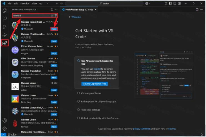Install Chinese Translation extension
Image resolution: width=206 pixels, height=137 pixels.
pos(54,78)
